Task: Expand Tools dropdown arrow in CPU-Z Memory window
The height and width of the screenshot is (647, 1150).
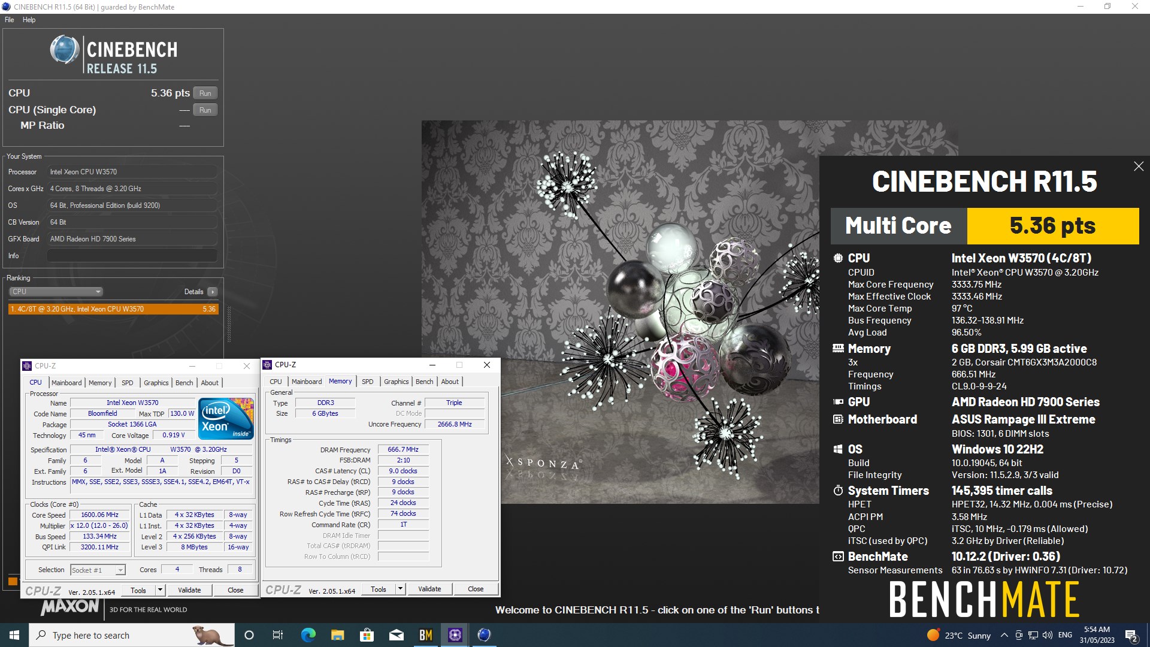Action: tap(400, 589)
